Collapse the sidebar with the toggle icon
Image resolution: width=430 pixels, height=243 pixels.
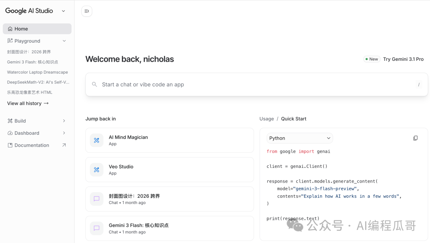pyautogui.click(x=87, y=11)
